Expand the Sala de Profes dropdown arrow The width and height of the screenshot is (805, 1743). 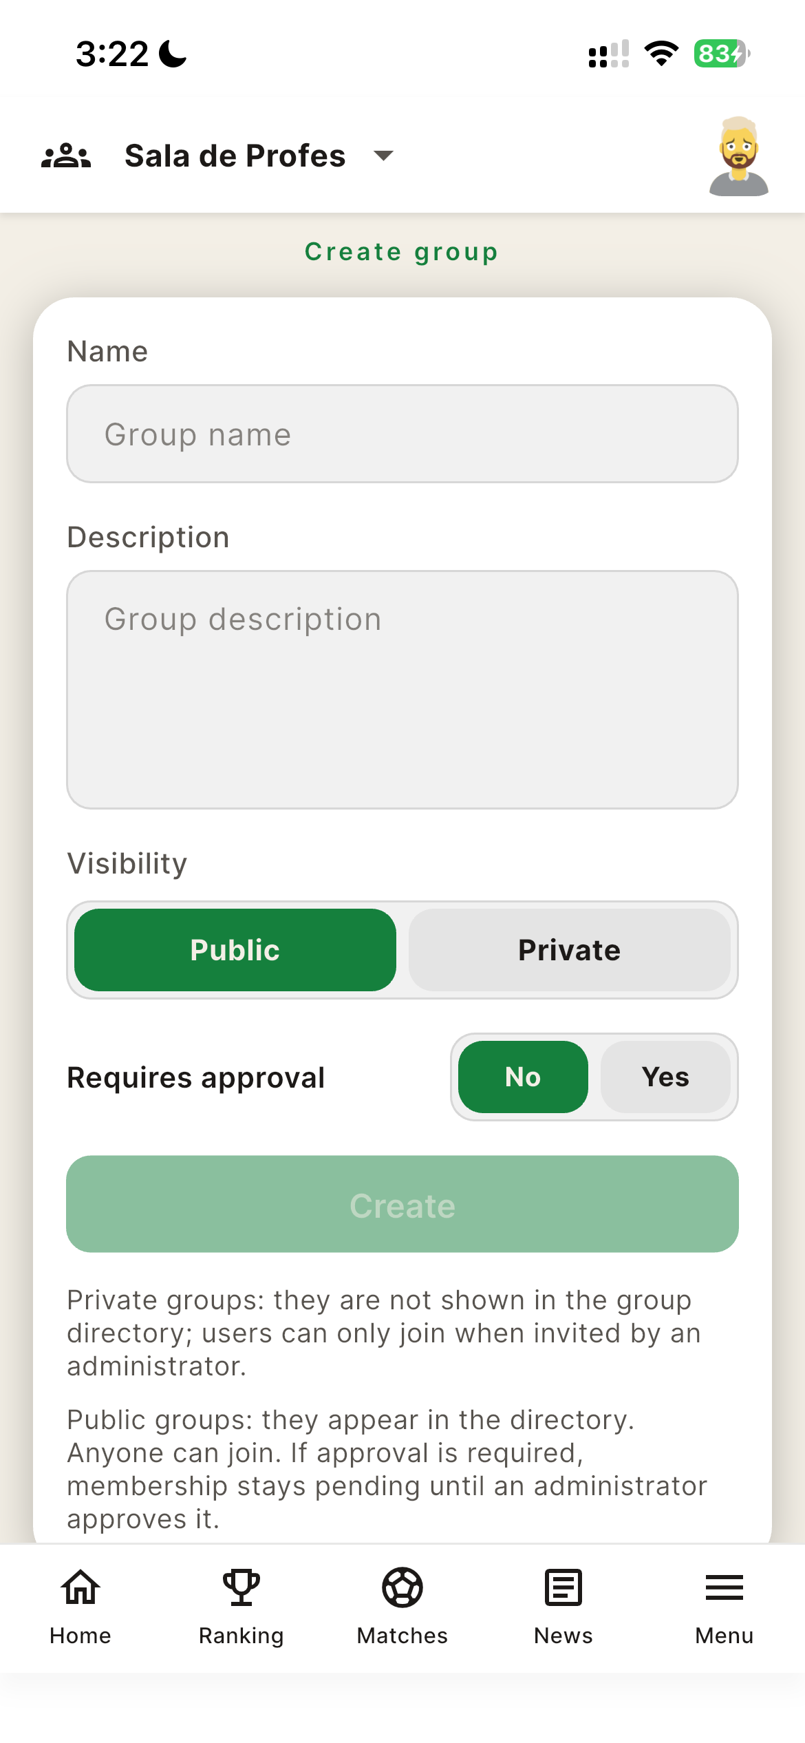383,156
